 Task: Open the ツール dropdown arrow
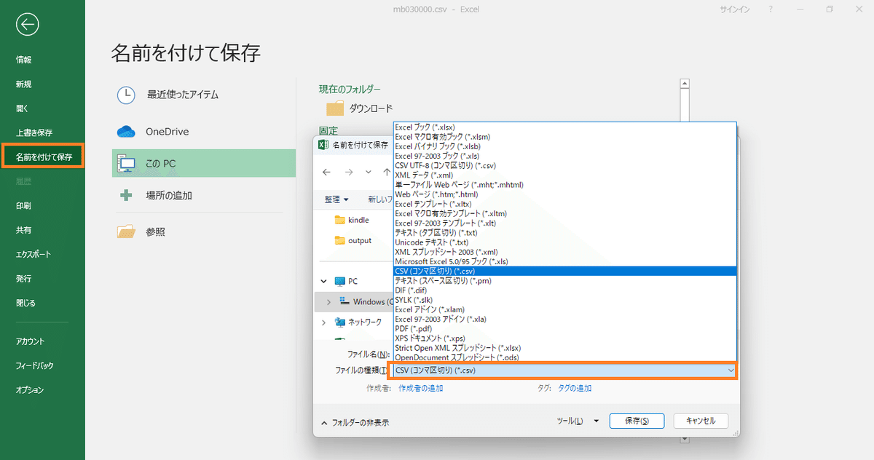click(596, 421)
